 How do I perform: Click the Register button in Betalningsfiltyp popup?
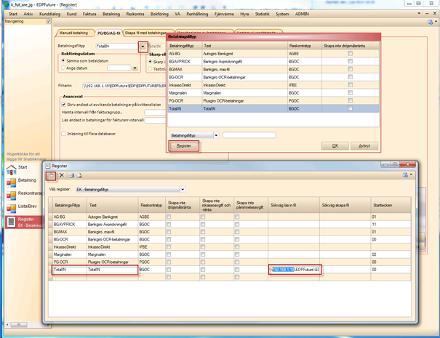184,145
